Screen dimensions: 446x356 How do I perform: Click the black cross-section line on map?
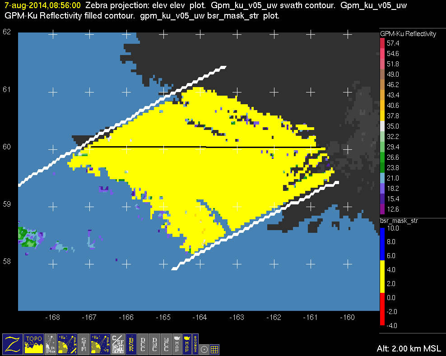tap(203, 147)
